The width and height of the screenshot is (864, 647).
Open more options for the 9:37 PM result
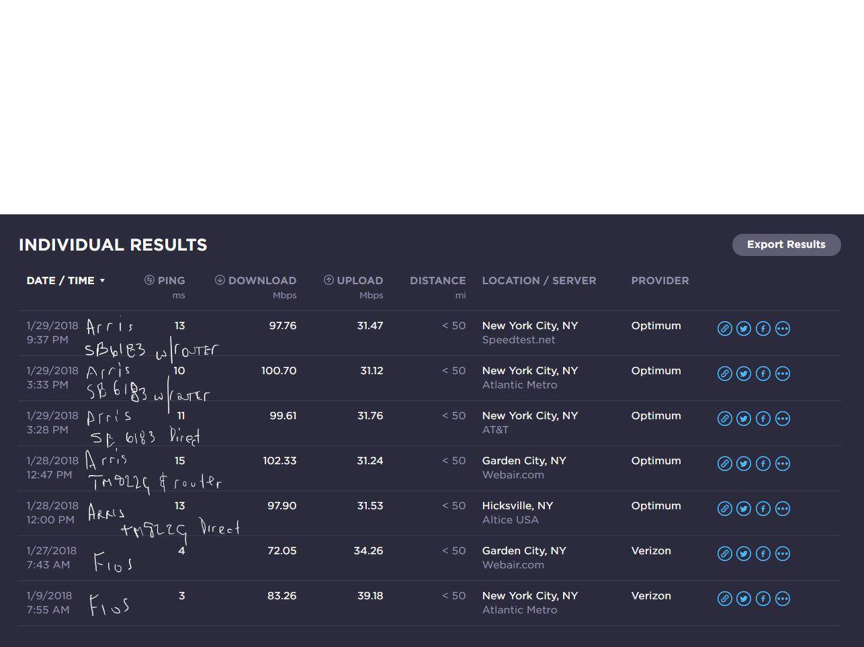click(783, 329)
